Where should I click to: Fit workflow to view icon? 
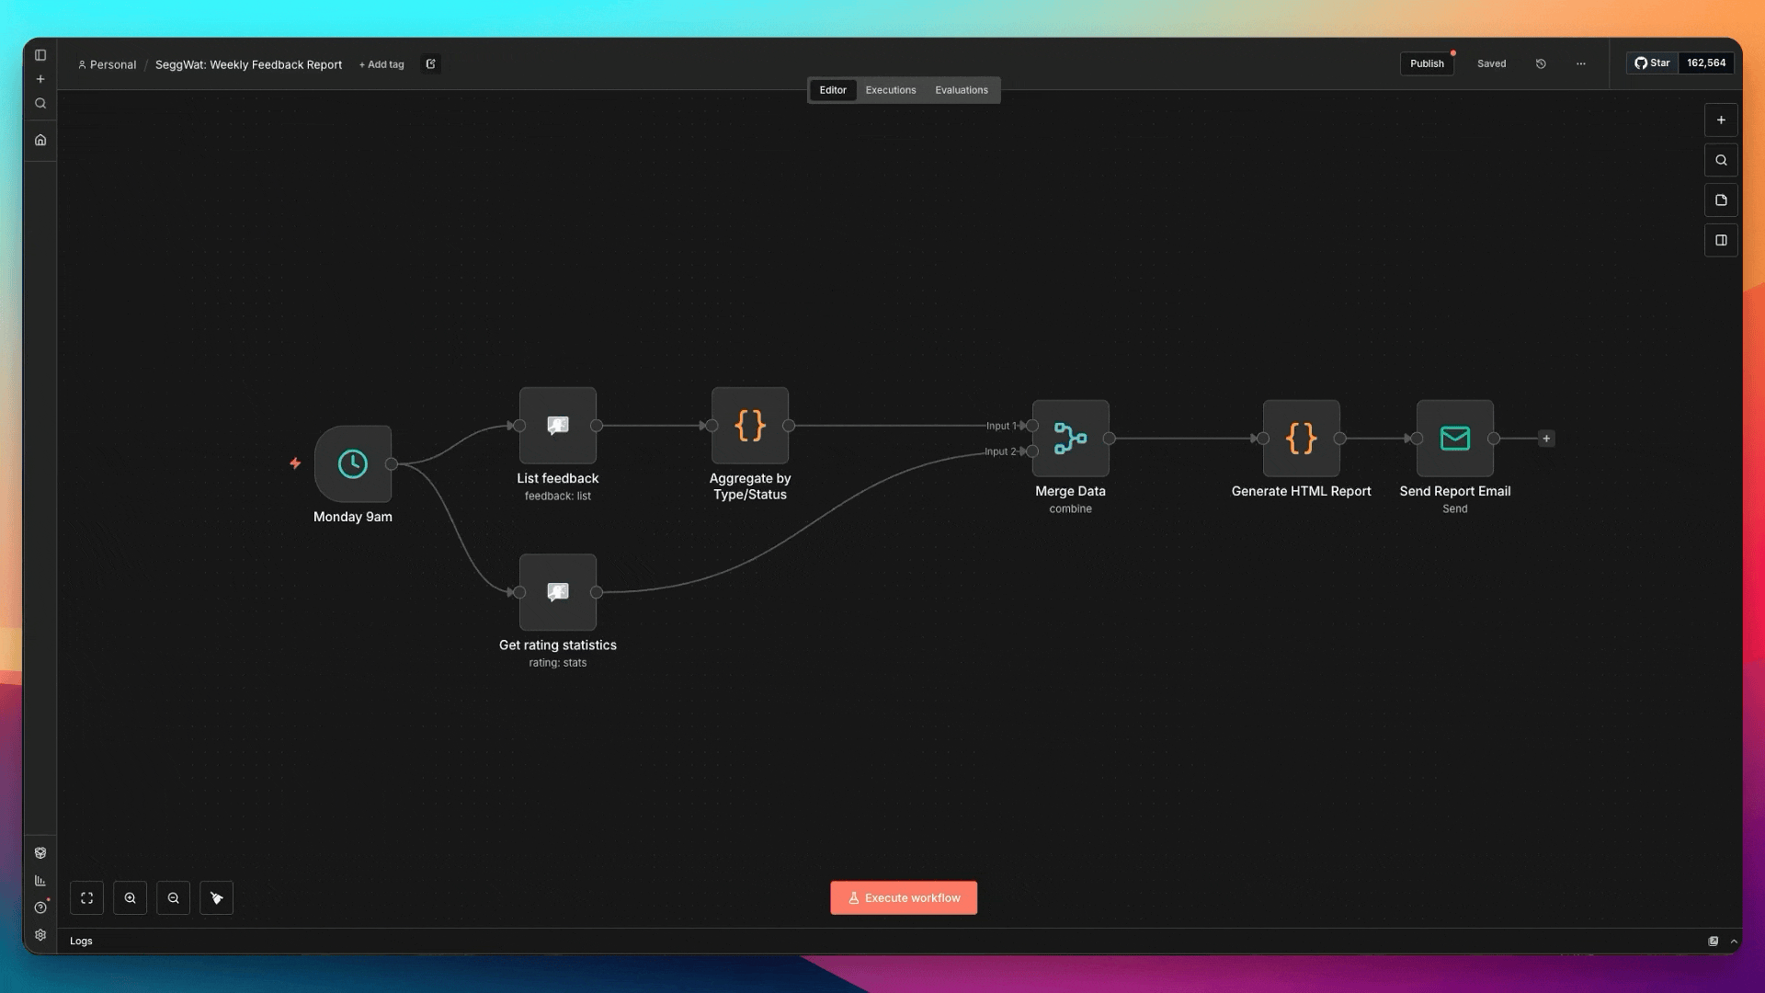[86, 898]
